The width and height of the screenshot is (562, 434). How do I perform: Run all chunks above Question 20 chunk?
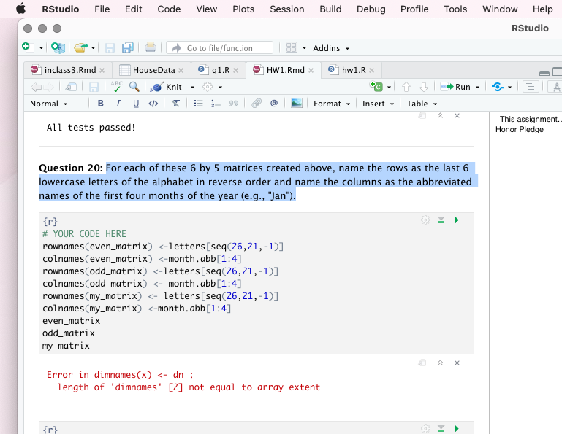coord(441,220)
